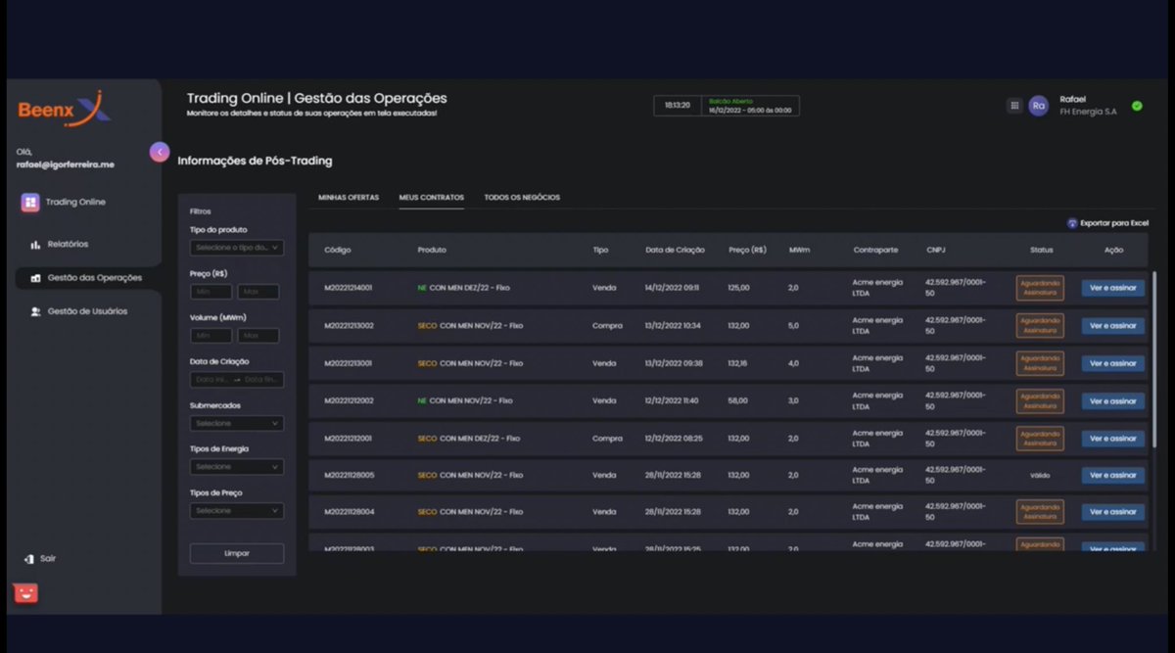
Task: Click the Relatórios bar chart icon
Action: click(35, 245)
